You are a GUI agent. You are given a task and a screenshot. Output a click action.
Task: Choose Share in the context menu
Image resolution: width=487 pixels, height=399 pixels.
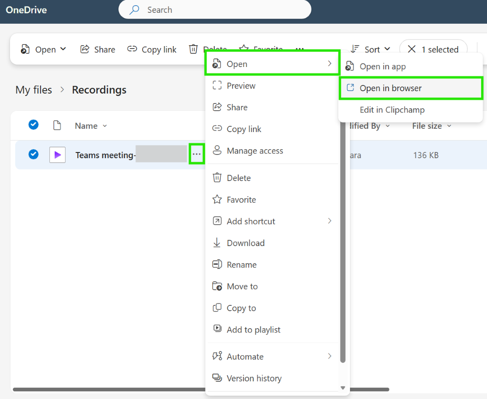272,107
